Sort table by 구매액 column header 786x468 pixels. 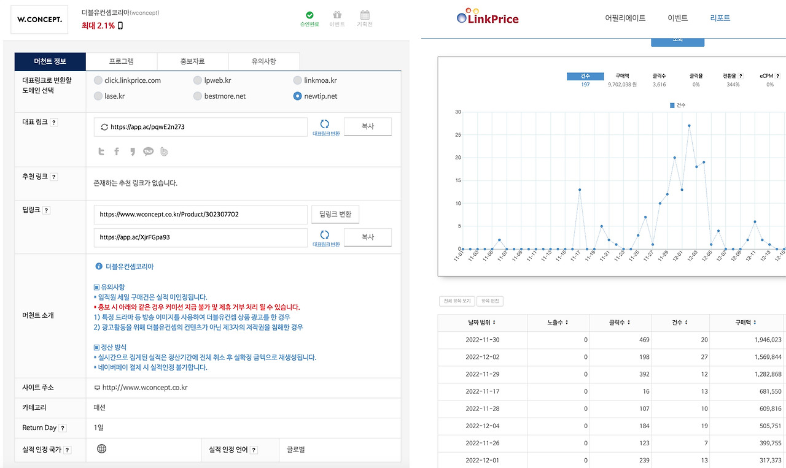tap(746, 323)
